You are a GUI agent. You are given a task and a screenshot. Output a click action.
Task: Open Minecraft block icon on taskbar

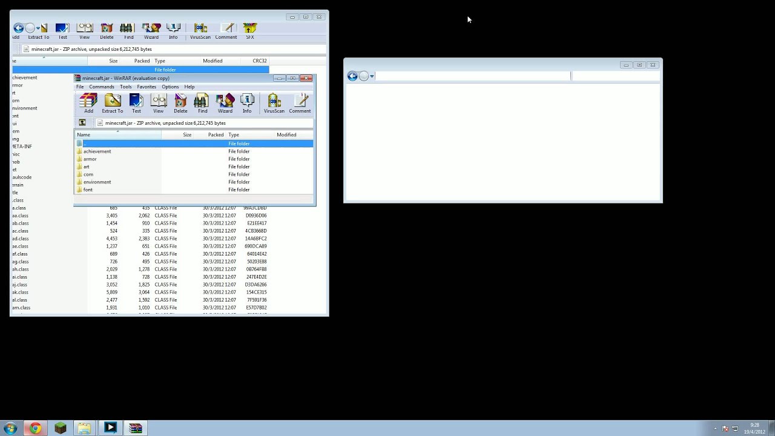(60, 428)
